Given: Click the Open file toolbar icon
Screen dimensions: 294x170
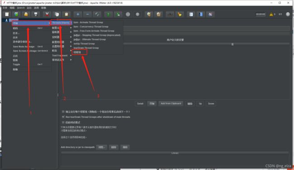Looking at the screenshot, I should 26,14.
